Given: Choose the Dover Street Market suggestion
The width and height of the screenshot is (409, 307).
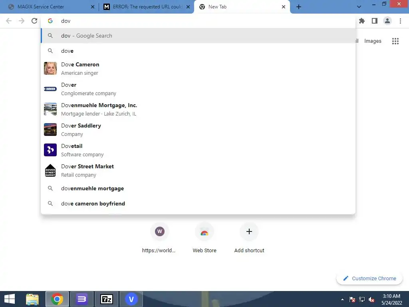Looking at the screenshot, I should coord(198,170).
